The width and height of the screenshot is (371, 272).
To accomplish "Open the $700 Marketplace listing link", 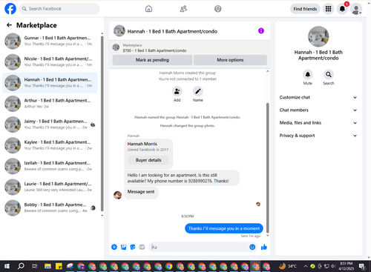I will [154, 50].
